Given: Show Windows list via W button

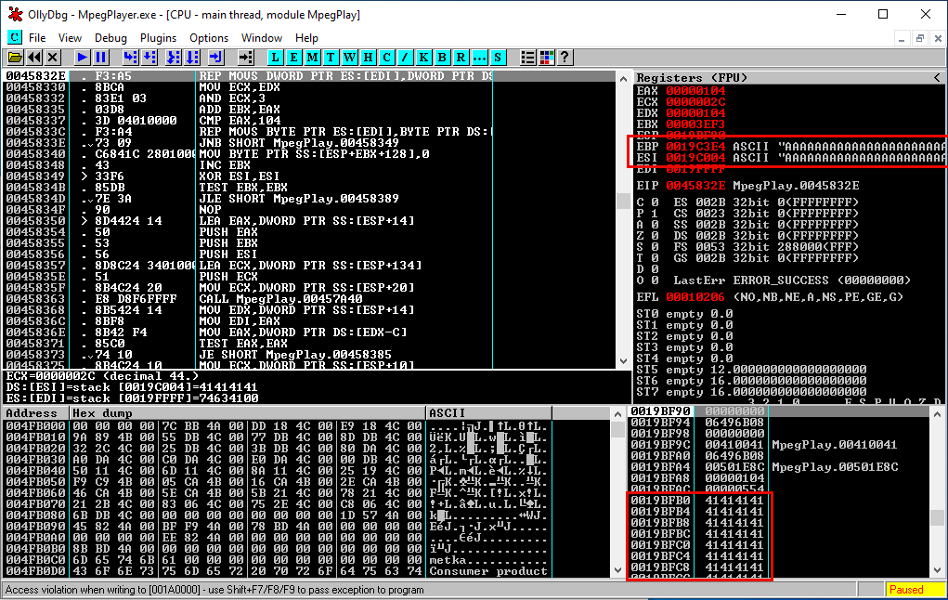Looking at the screenshot, I should pos(349,58).
